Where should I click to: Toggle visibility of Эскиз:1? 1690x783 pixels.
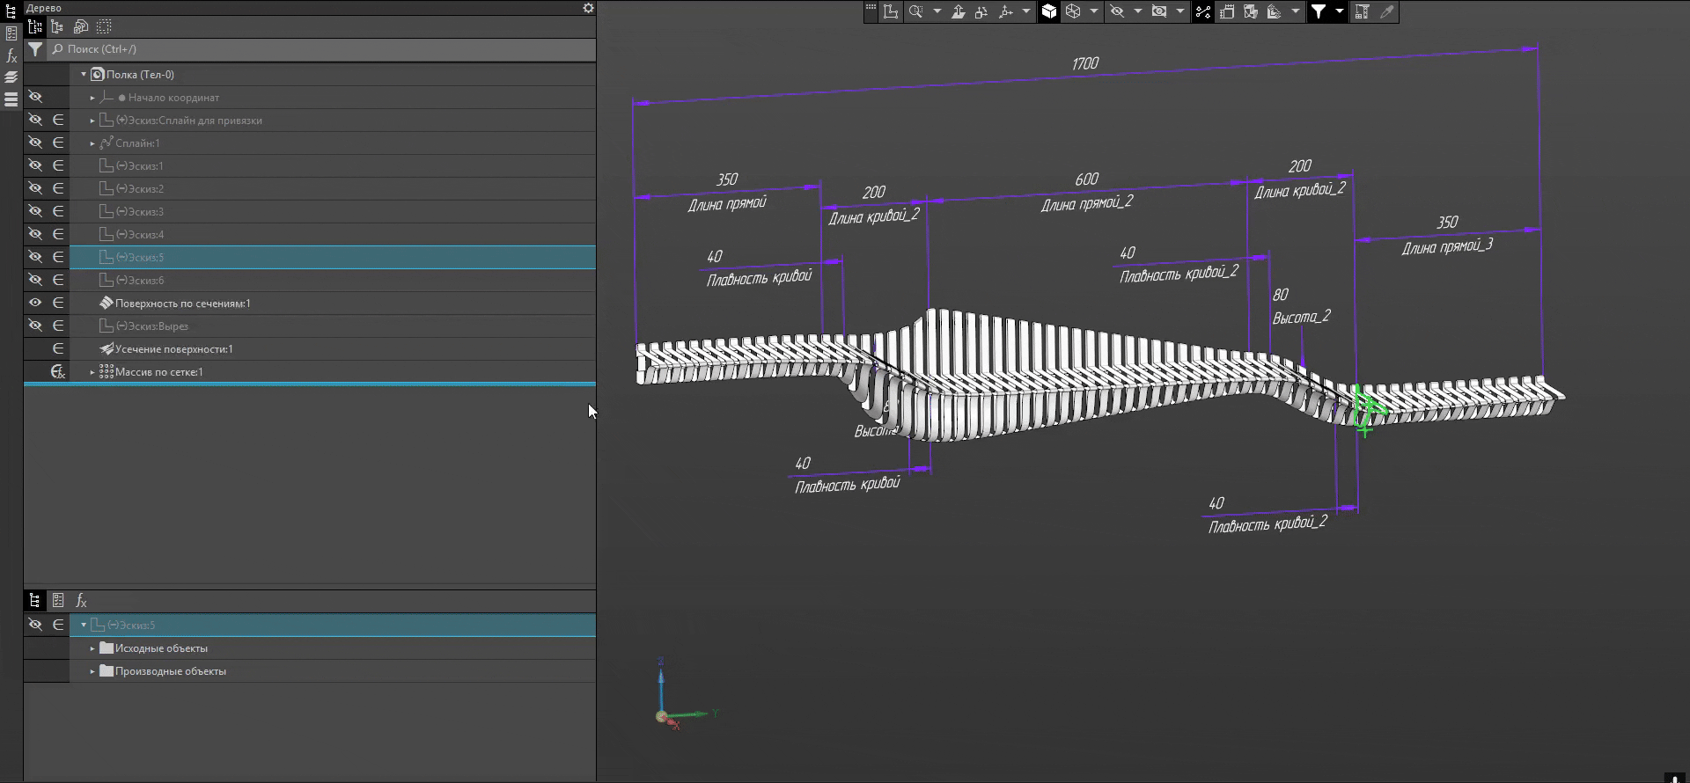35,165
